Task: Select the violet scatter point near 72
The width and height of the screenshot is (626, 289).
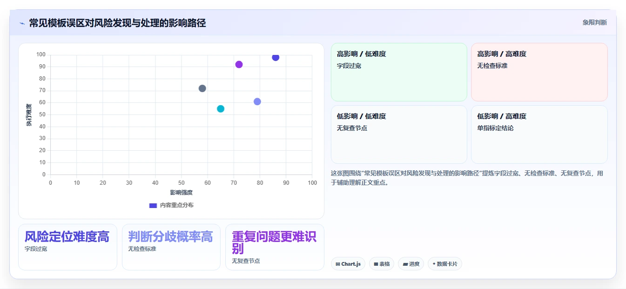Action: point(239,65)
